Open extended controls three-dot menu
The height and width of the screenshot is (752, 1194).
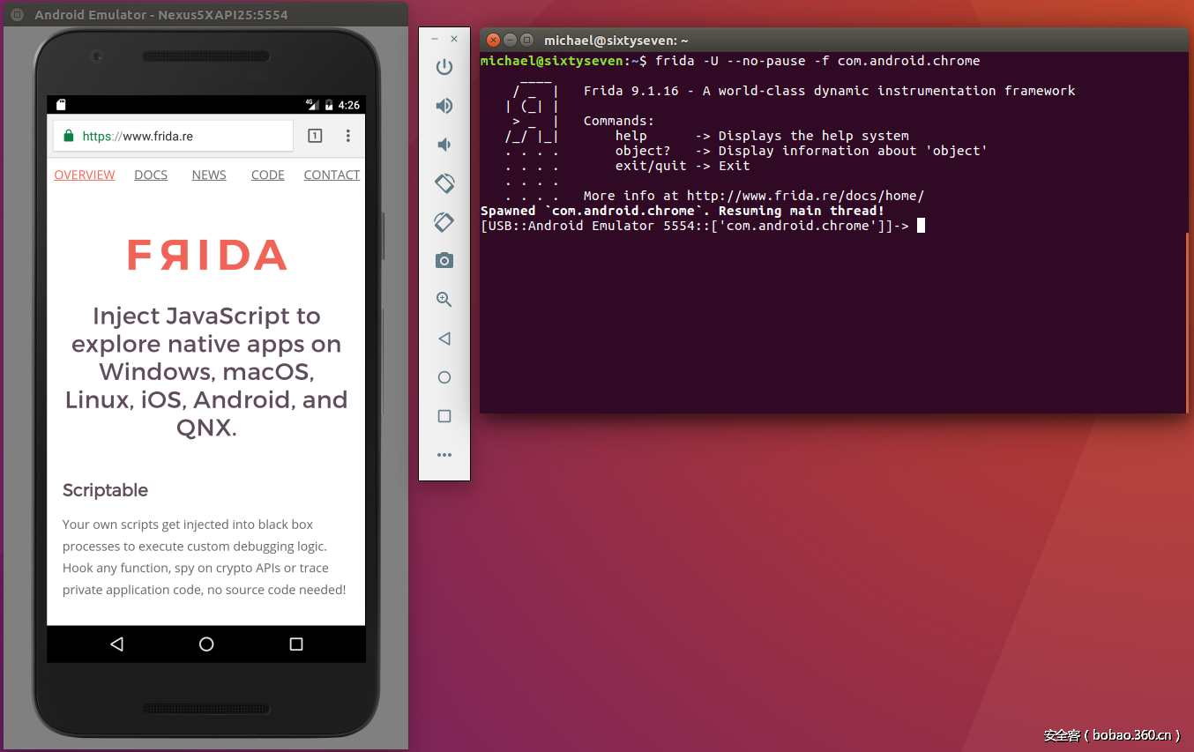tap(444, 455)
